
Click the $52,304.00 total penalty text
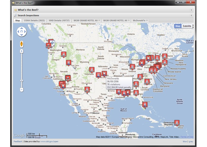click(x=119, y=87)
